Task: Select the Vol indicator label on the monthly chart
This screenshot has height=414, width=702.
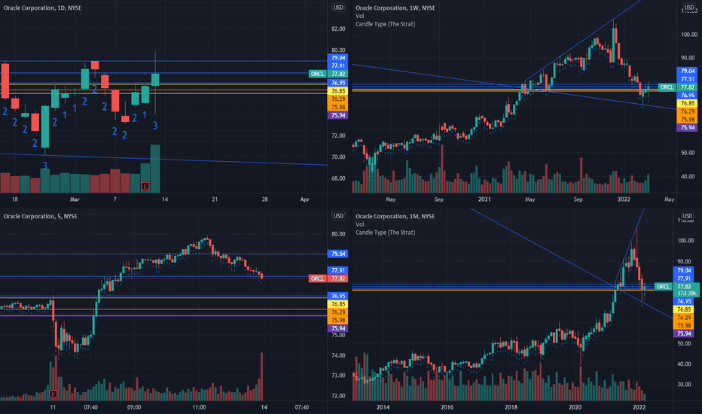Action: click(x=360, y=224)
